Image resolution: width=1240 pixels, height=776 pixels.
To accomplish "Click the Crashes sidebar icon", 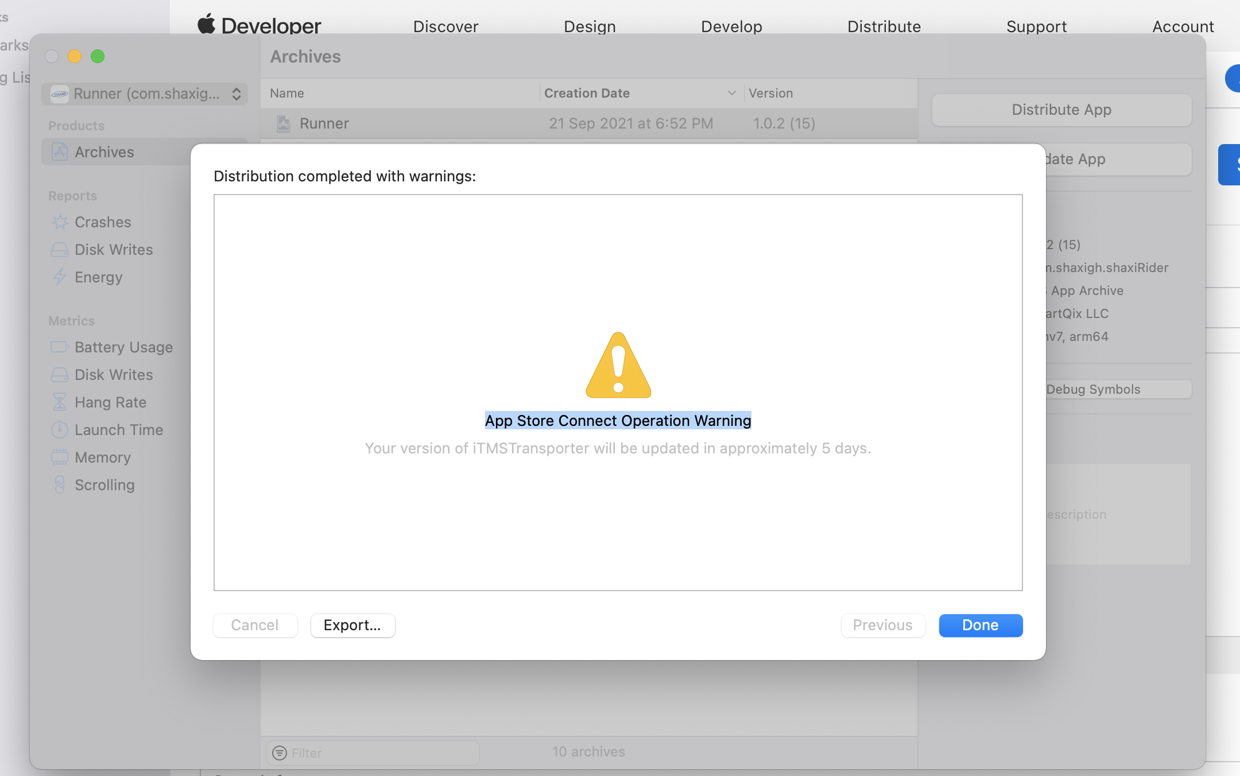I will click(60, 222).
